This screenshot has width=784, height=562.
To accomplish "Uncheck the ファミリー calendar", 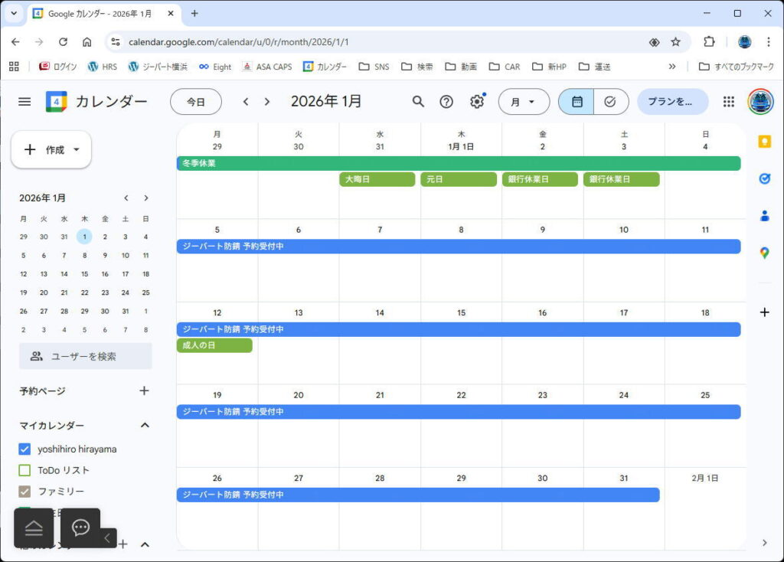I will (24, 492).
